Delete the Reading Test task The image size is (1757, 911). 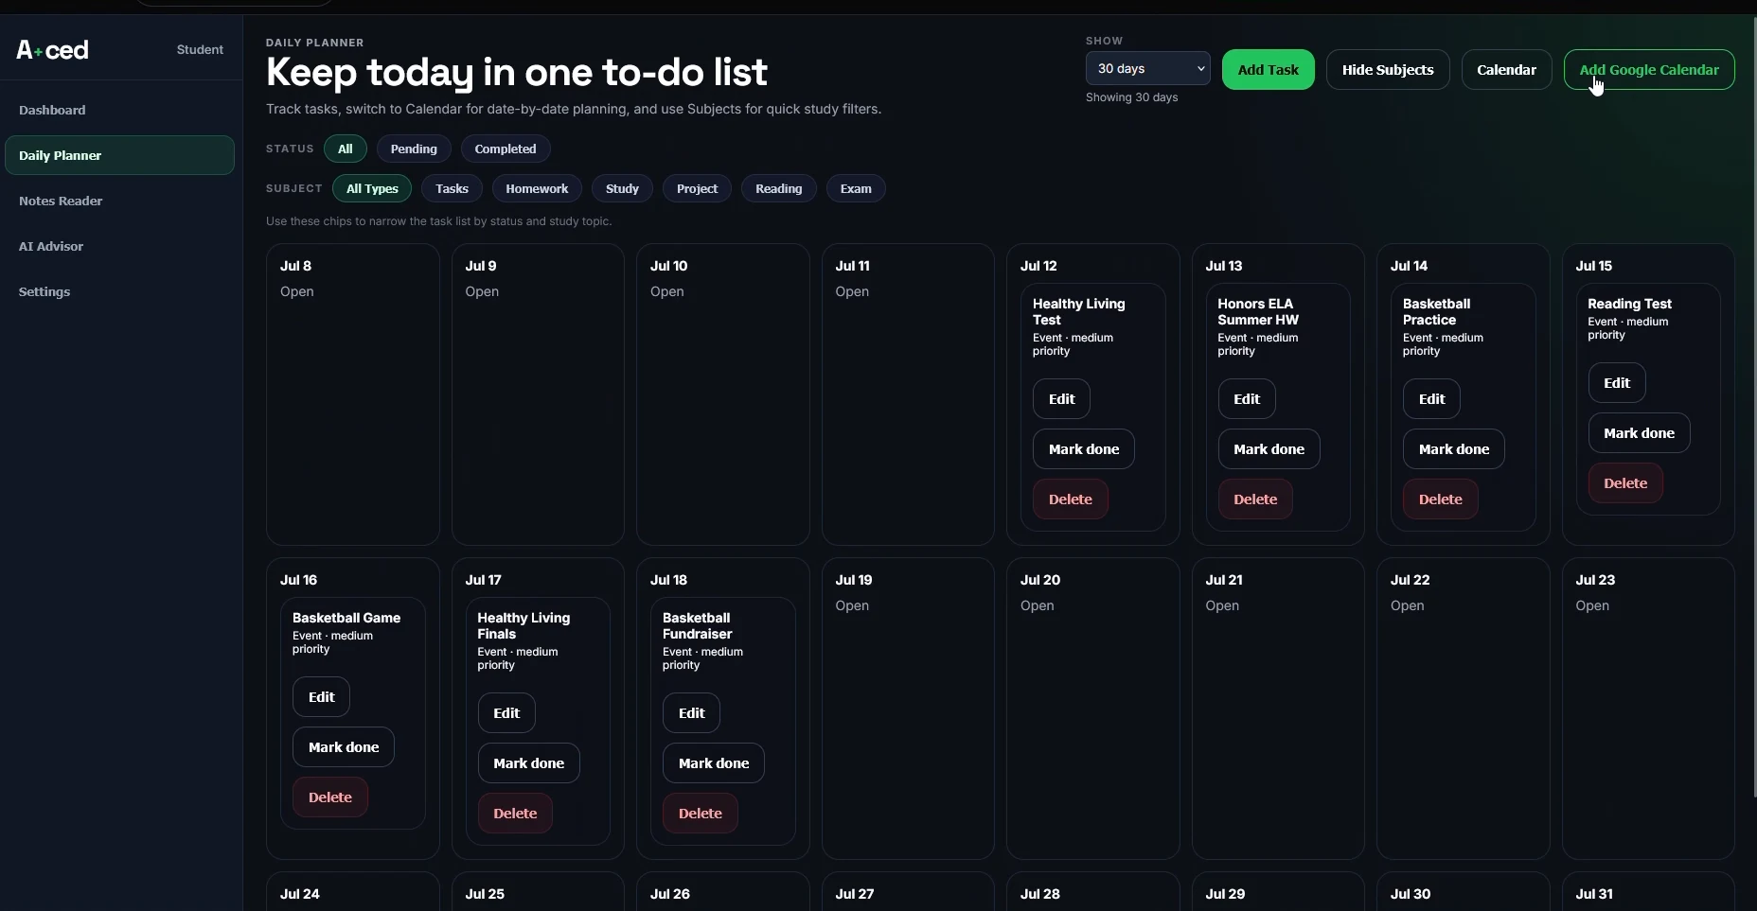(x=1625, y=483)
